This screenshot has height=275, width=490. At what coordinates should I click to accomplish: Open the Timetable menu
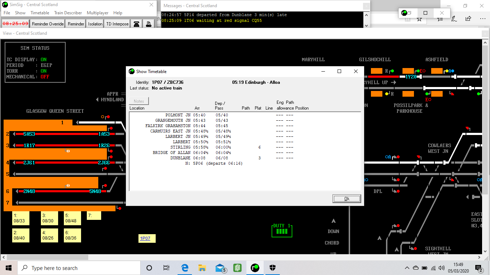(40, 13)
